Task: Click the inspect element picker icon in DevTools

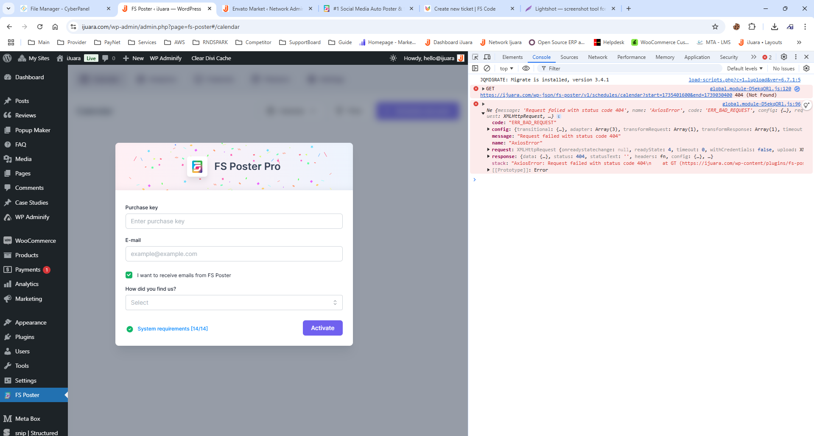Action: pyautogui.click(x=475, y=57)
